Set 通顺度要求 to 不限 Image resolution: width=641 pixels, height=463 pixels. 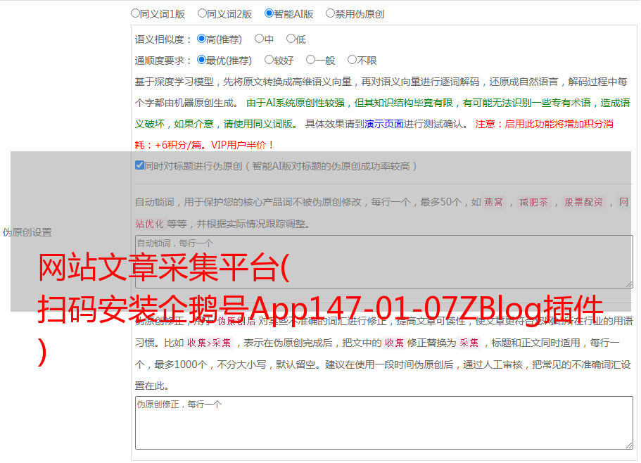pyautogui.click(x=352, y=60)
